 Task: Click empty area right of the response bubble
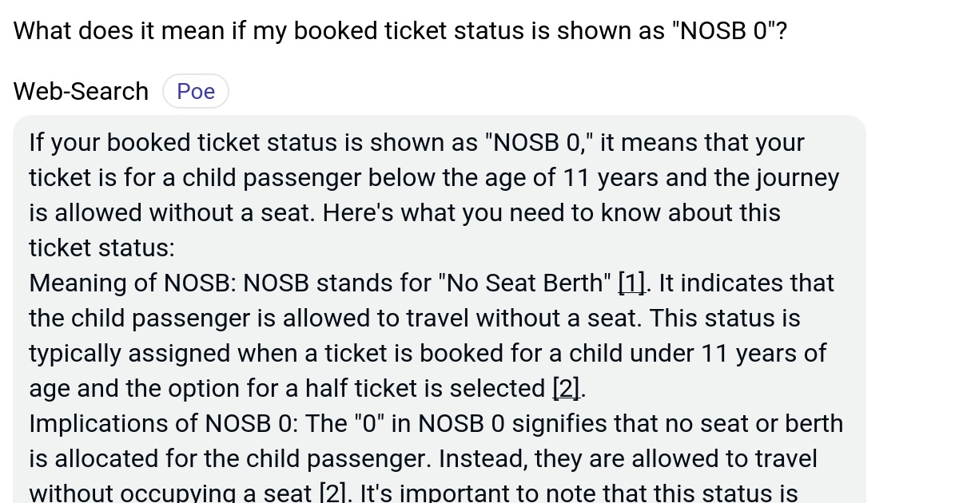911,319
